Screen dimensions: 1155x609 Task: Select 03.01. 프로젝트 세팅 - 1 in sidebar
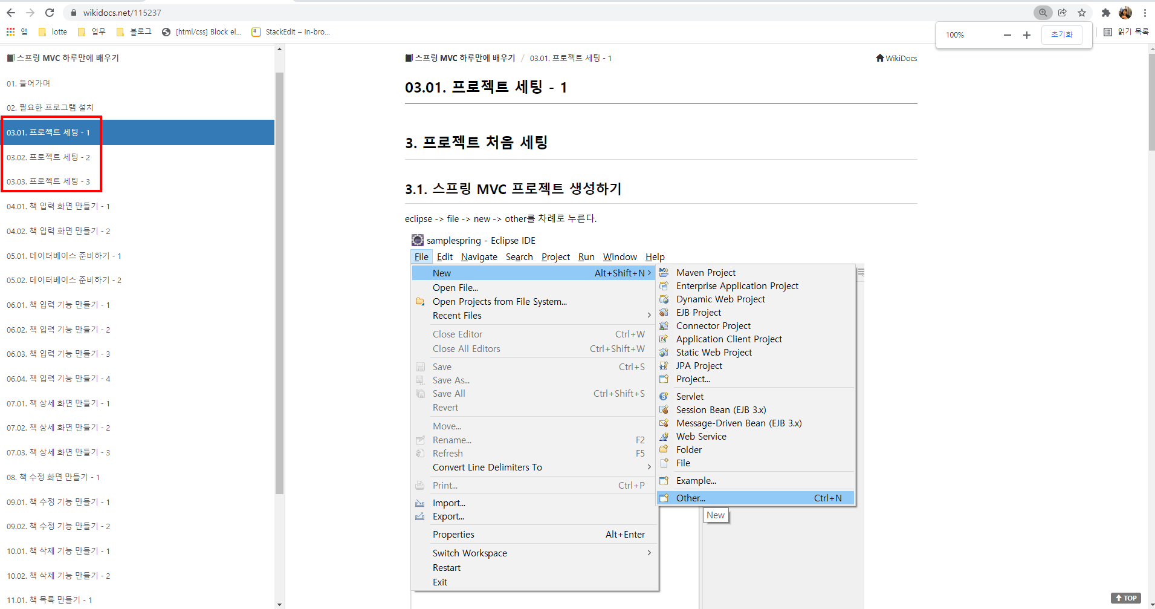pyautogui.click(x=137, y=132)
